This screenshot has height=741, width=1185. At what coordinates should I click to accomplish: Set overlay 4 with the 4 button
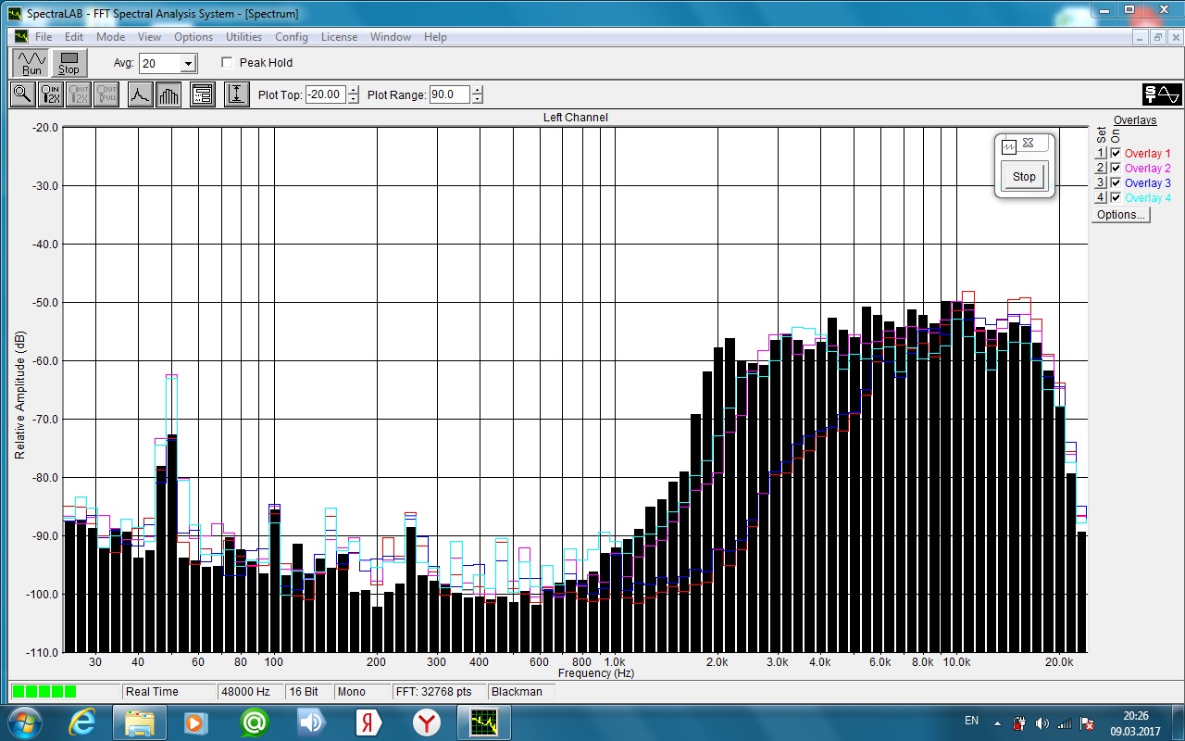pos(1101,198)
